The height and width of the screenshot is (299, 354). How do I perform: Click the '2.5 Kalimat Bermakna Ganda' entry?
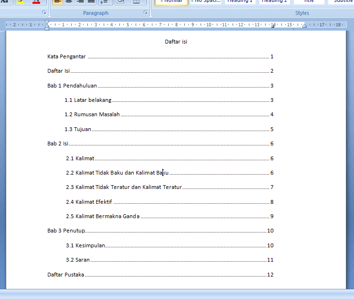103,216
